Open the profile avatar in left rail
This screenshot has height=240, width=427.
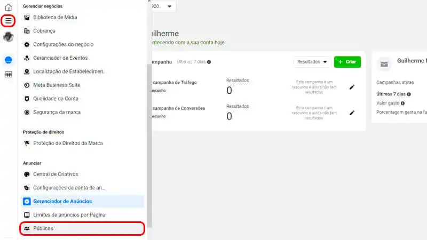(9, 37)
